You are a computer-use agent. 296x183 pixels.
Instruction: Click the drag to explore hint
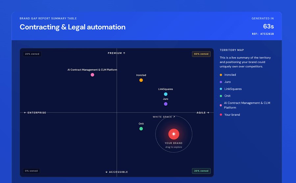coord(174,147)
